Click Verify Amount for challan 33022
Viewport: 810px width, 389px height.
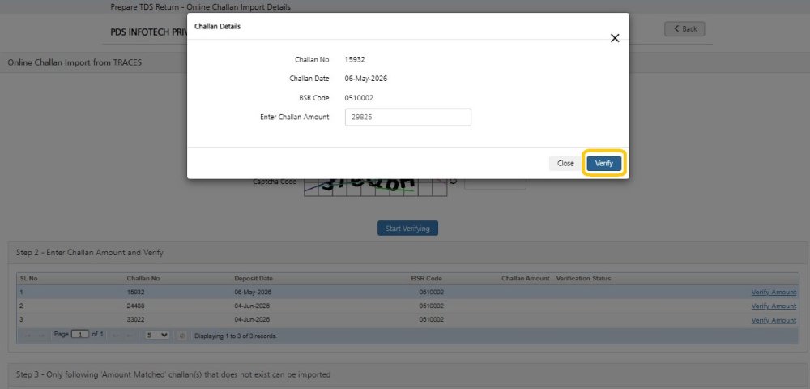pyautogui.click(x=774, y=320)
